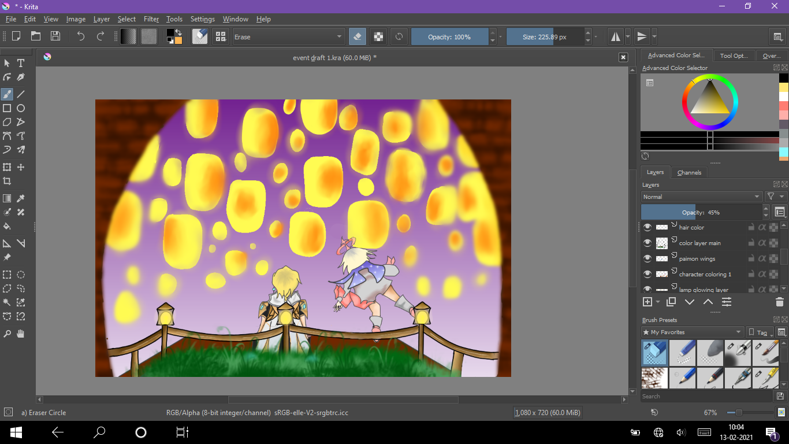The width and height of the screenshot is (789, 444).
Task: Select the Ellipse shape tool
Action: pyautogui.click(x=21, y=108)
